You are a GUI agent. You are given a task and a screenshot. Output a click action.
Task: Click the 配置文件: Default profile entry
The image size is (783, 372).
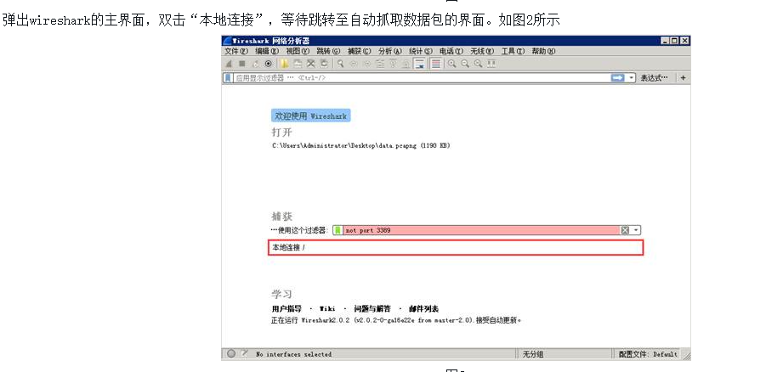648,354
